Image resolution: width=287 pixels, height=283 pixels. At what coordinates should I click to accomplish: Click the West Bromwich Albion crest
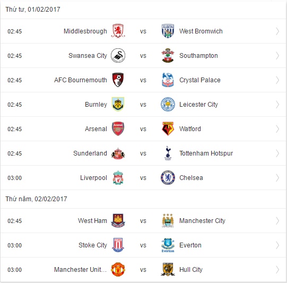tap(168, 31)
